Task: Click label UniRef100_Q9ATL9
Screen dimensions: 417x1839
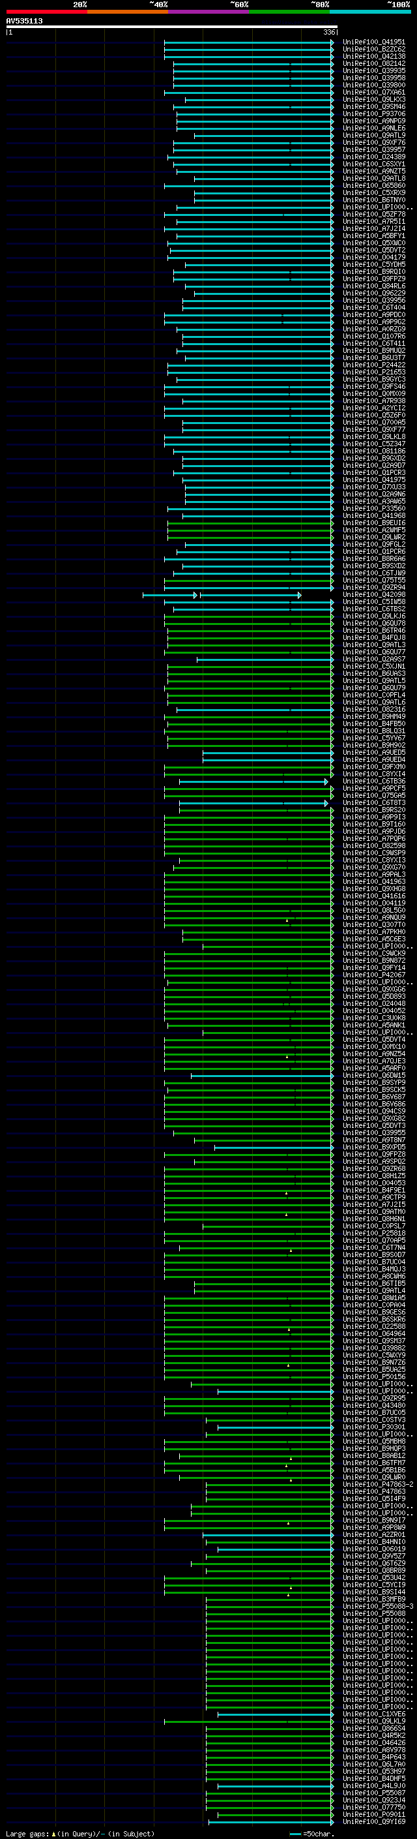Action: (373, 135)
